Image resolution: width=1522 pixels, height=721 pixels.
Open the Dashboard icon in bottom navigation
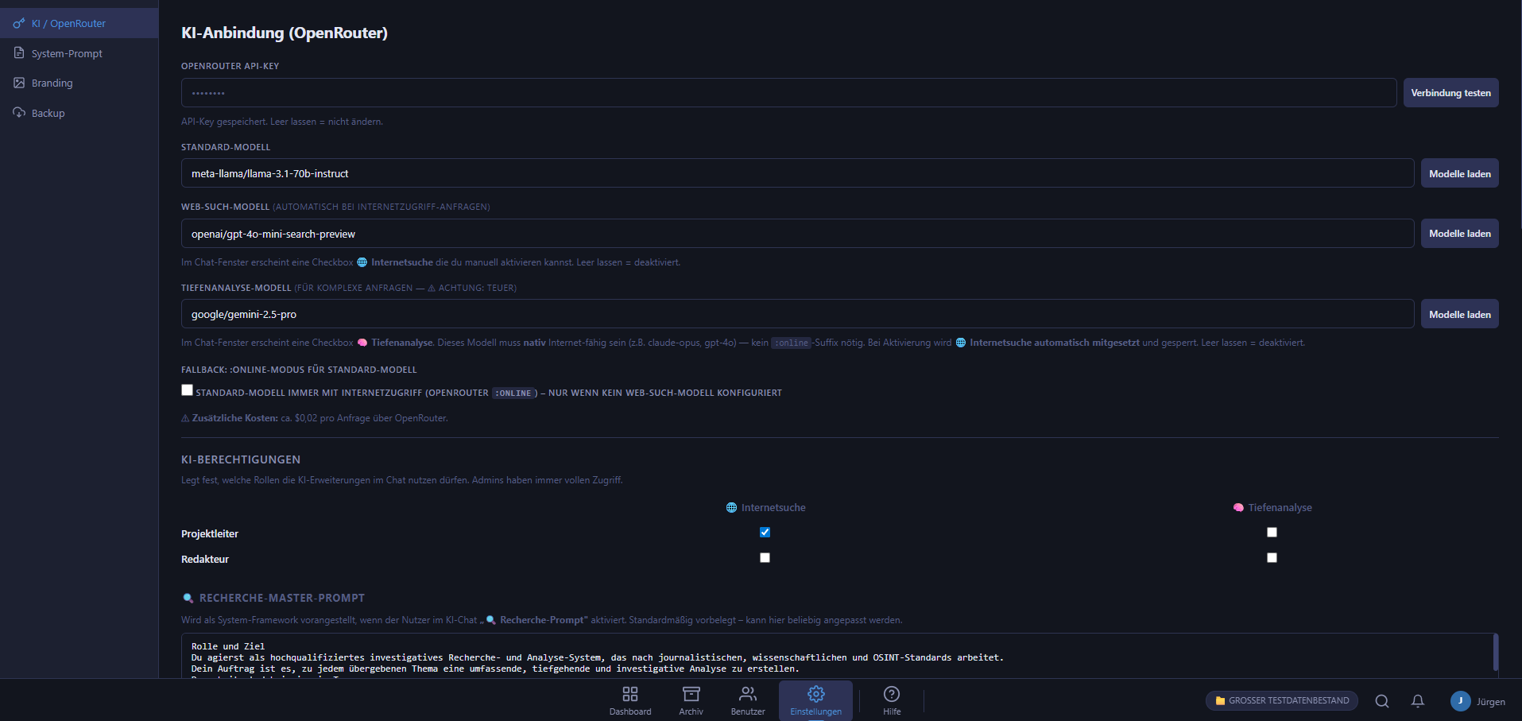[629, 694]
